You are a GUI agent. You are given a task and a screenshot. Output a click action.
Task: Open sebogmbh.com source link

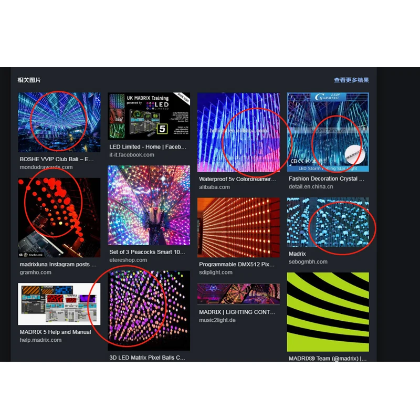[308, 261]
